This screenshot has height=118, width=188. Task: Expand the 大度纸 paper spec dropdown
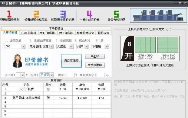point(71,46)
